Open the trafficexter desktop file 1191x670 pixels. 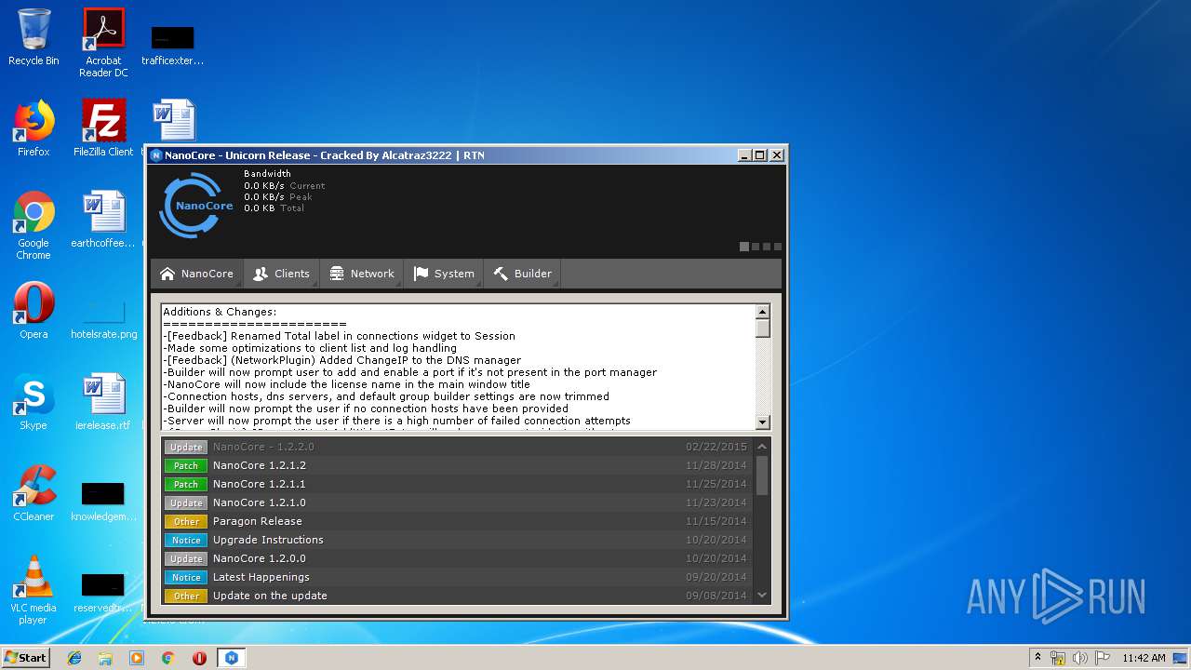click(173, 45)
